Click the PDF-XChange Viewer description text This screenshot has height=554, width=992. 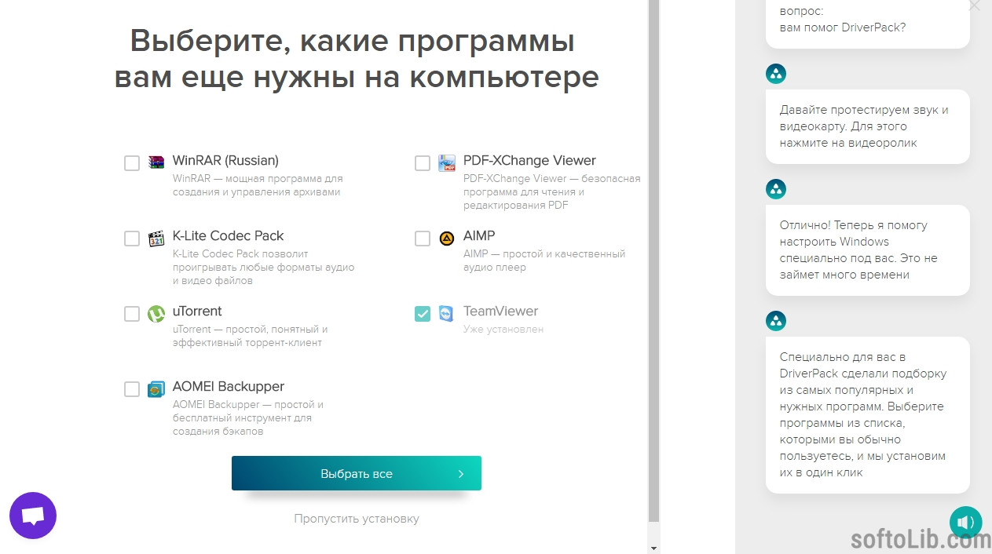click(552, 192)
